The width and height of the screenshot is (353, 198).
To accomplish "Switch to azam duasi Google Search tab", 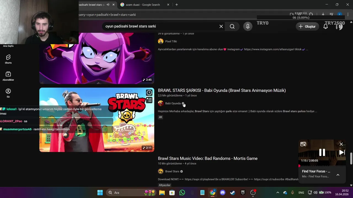I will click(143, 5).
